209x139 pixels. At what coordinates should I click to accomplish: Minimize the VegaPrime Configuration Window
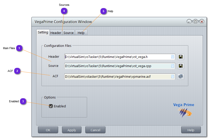[189, 22]
